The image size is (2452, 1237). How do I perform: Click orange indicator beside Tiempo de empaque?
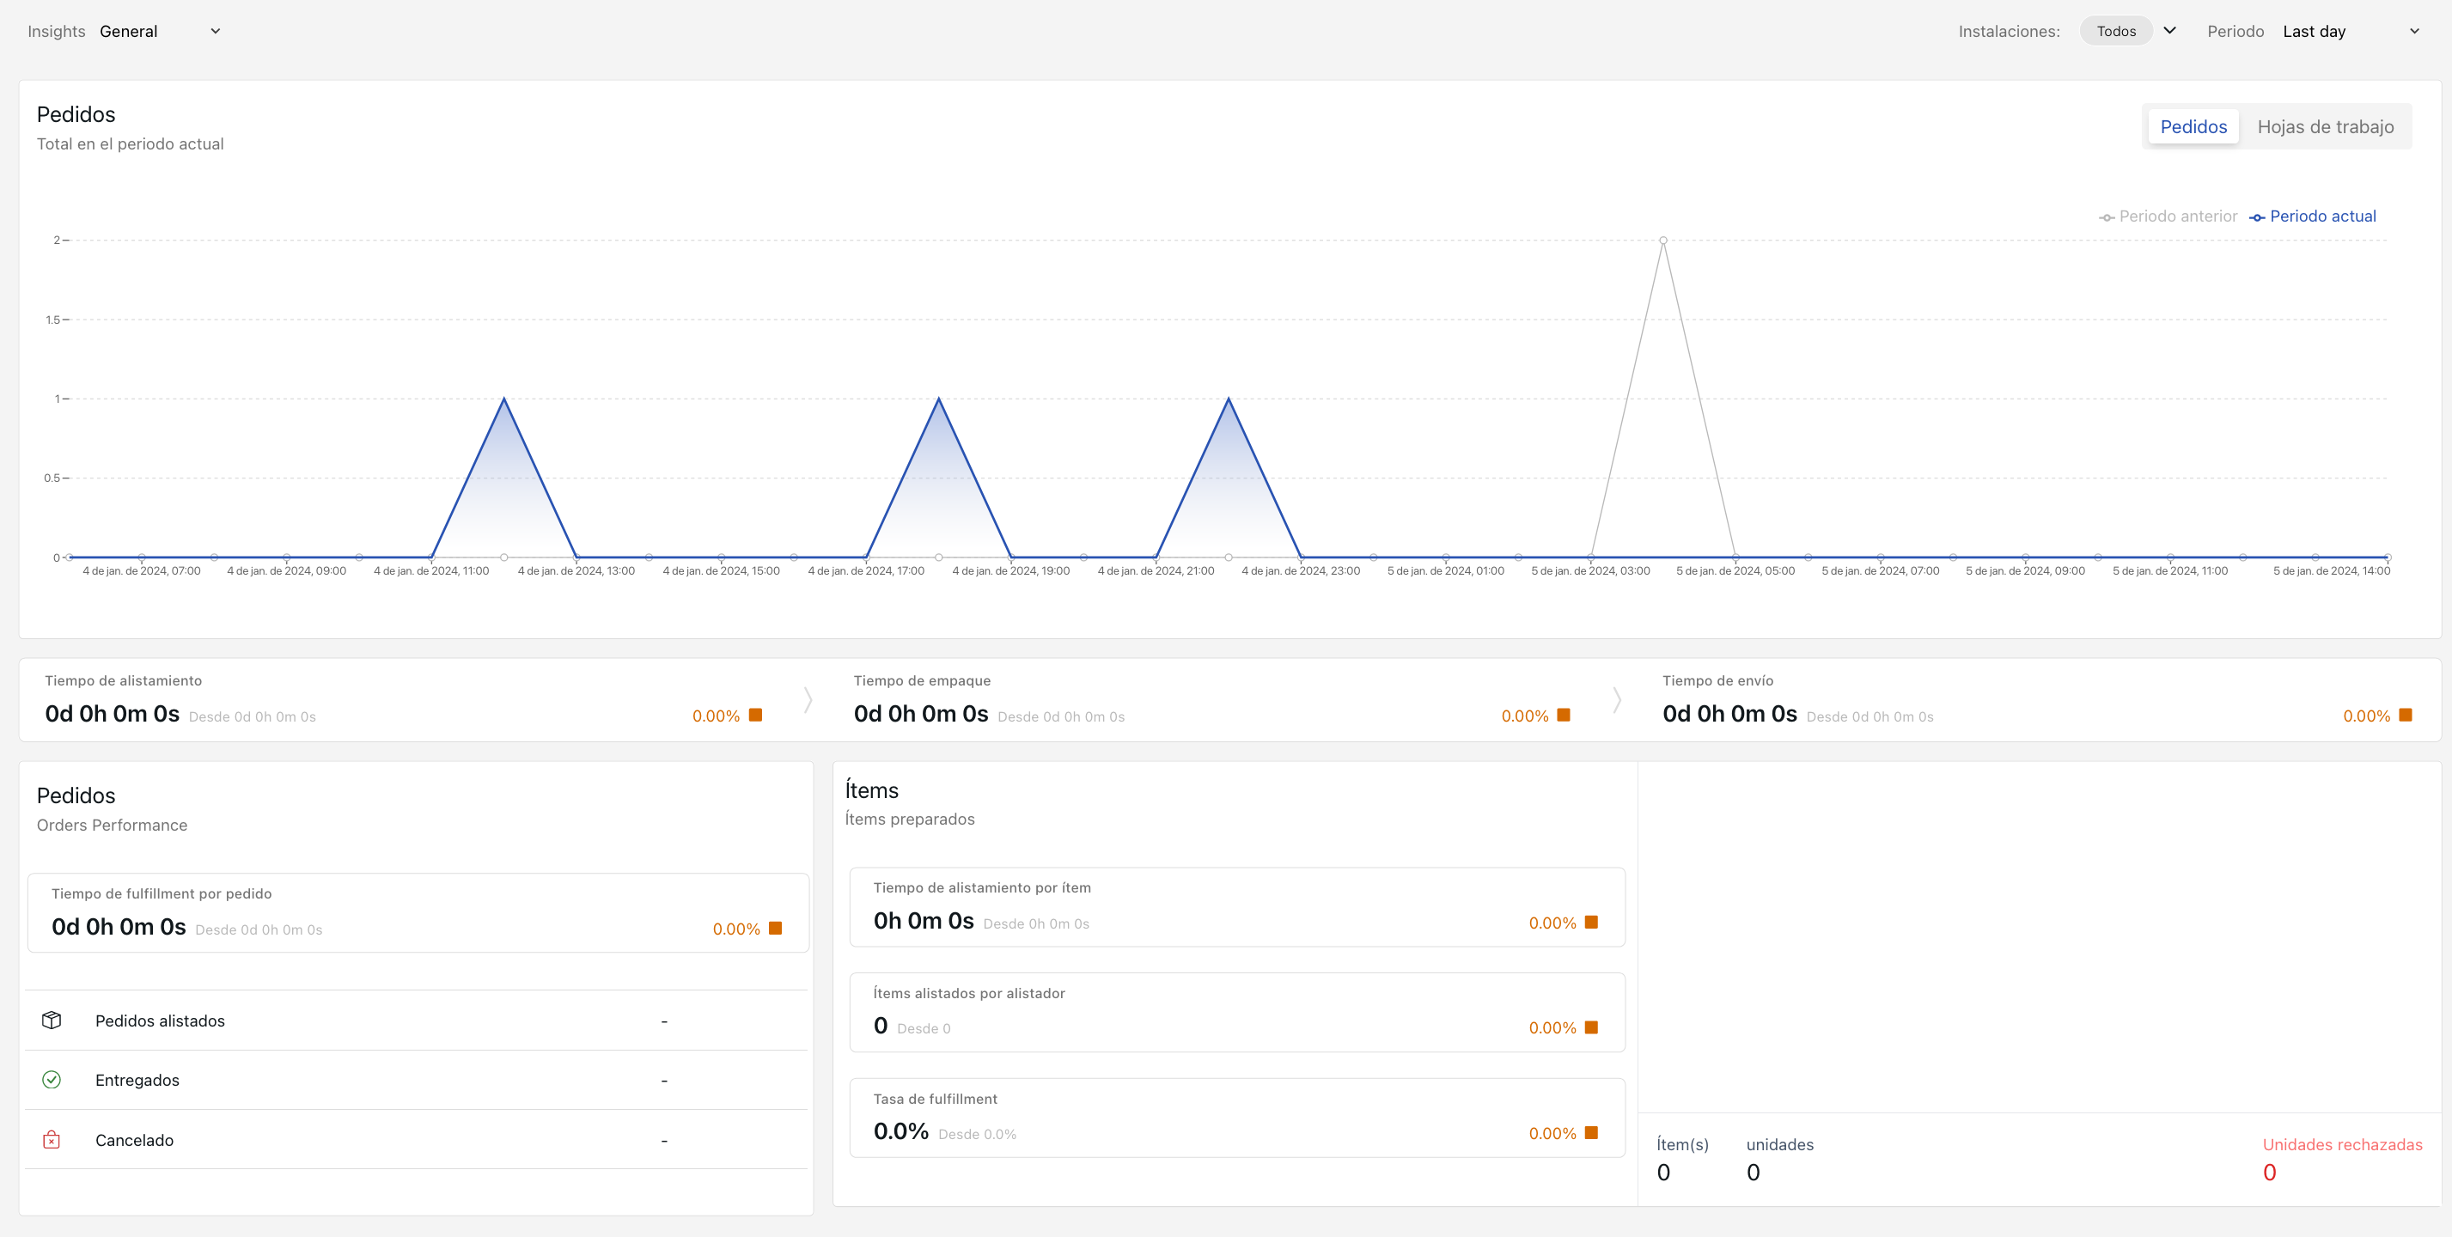pos(1564,715)
